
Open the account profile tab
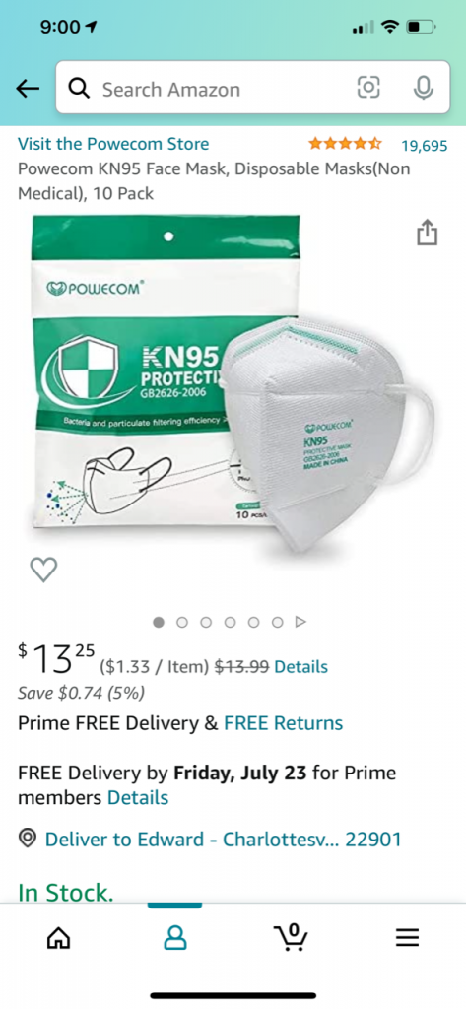(175, 938)
